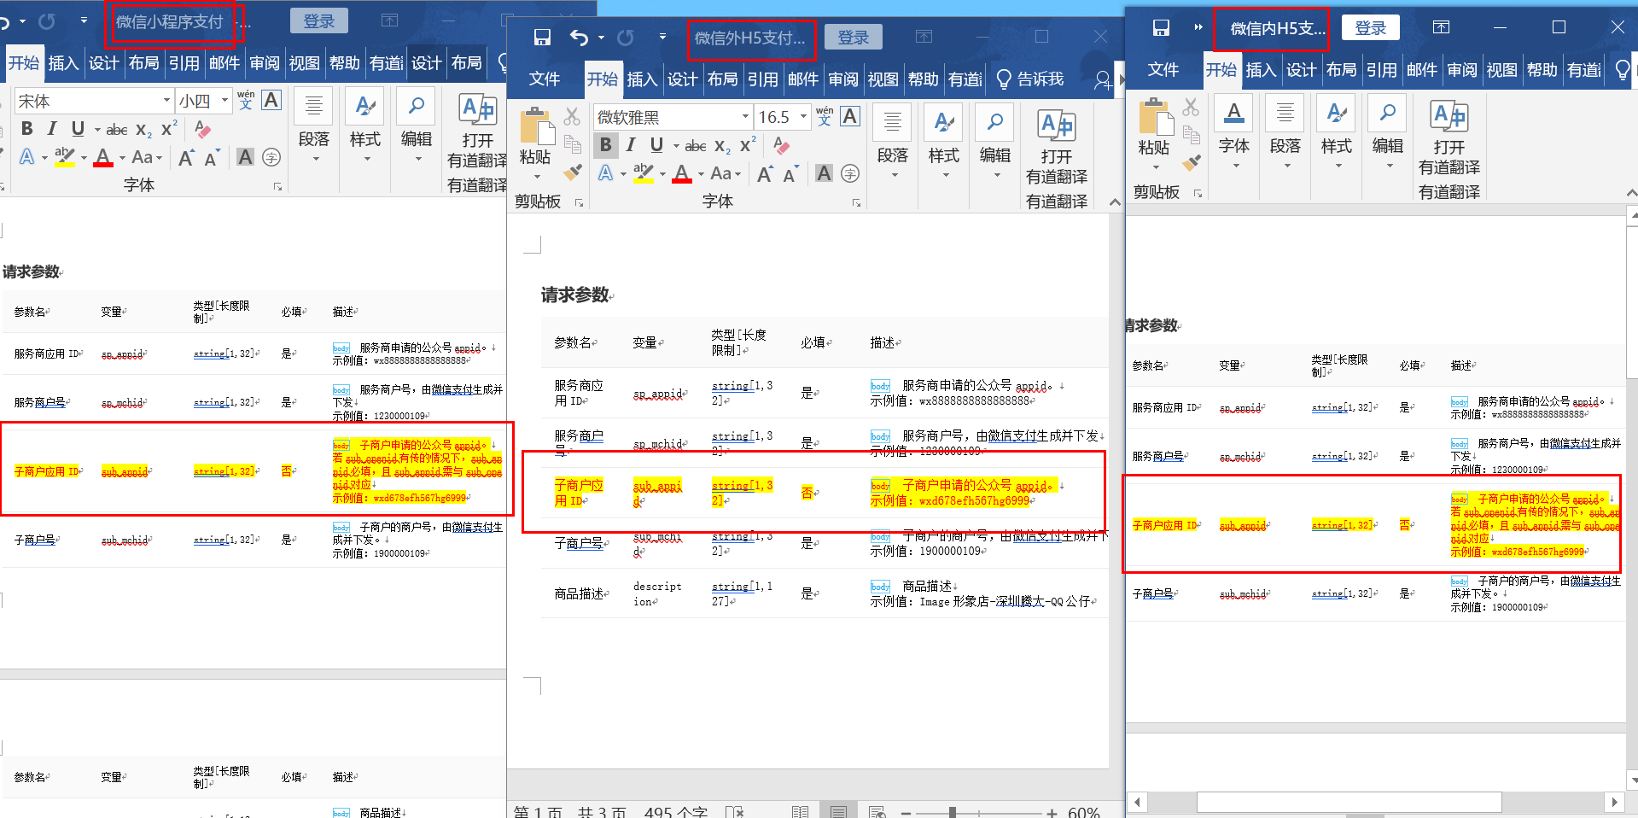Click the 告诉我 search box in the 微信外H5支付 window
Screen dimensions: 1638x818
pos(1030,79)
